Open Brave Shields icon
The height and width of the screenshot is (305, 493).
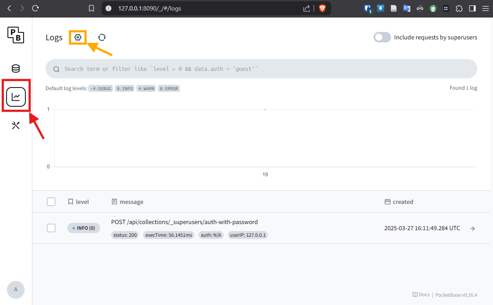click(x=322, y=8)
